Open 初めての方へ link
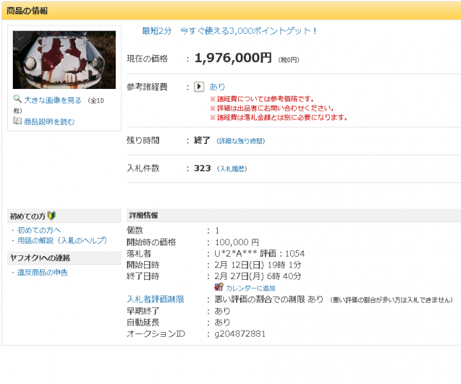The image size is (461, 384). click(39, 230)
